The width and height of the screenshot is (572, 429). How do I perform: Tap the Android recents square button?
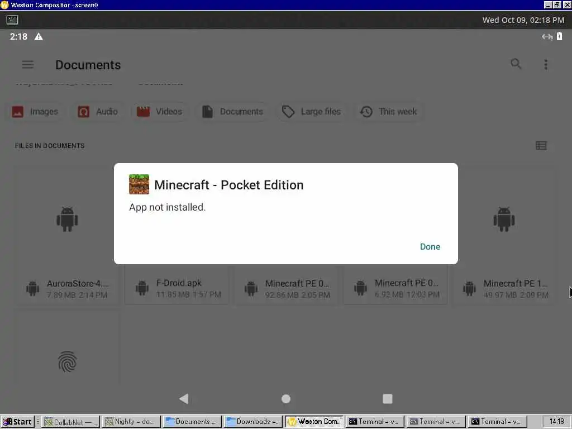click(x=388, y=399)
